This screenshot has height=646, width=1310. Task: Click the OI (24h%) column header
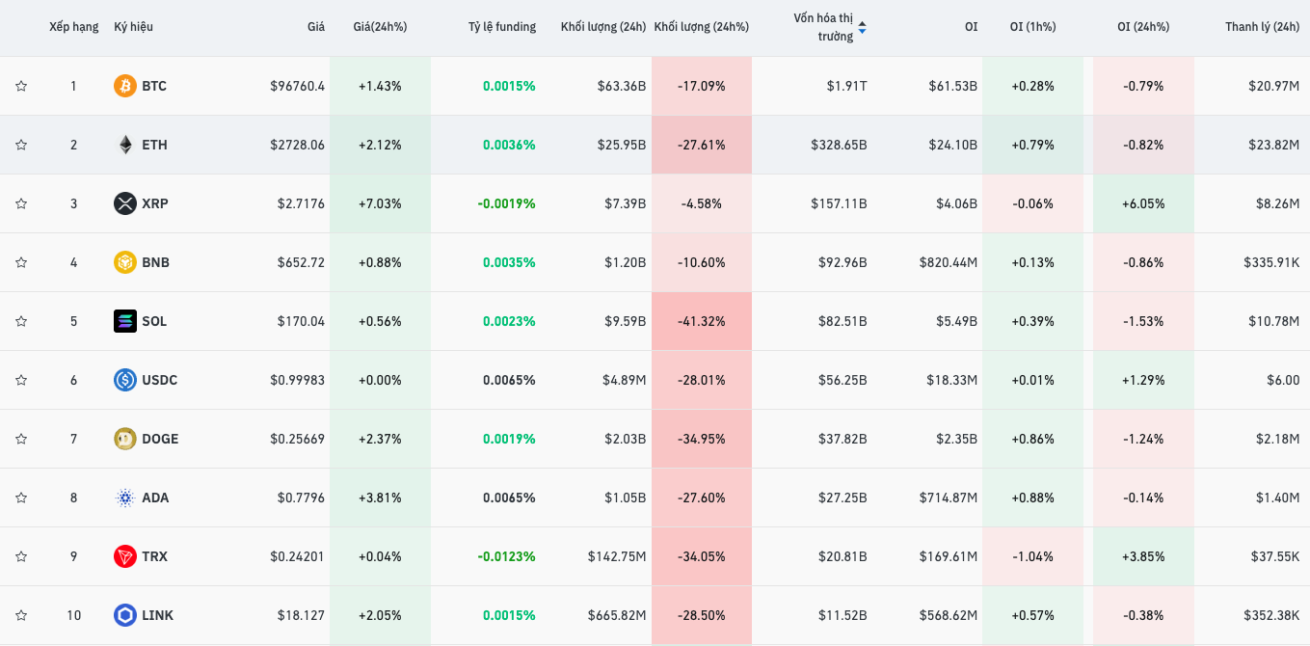tap(1143, 27)
